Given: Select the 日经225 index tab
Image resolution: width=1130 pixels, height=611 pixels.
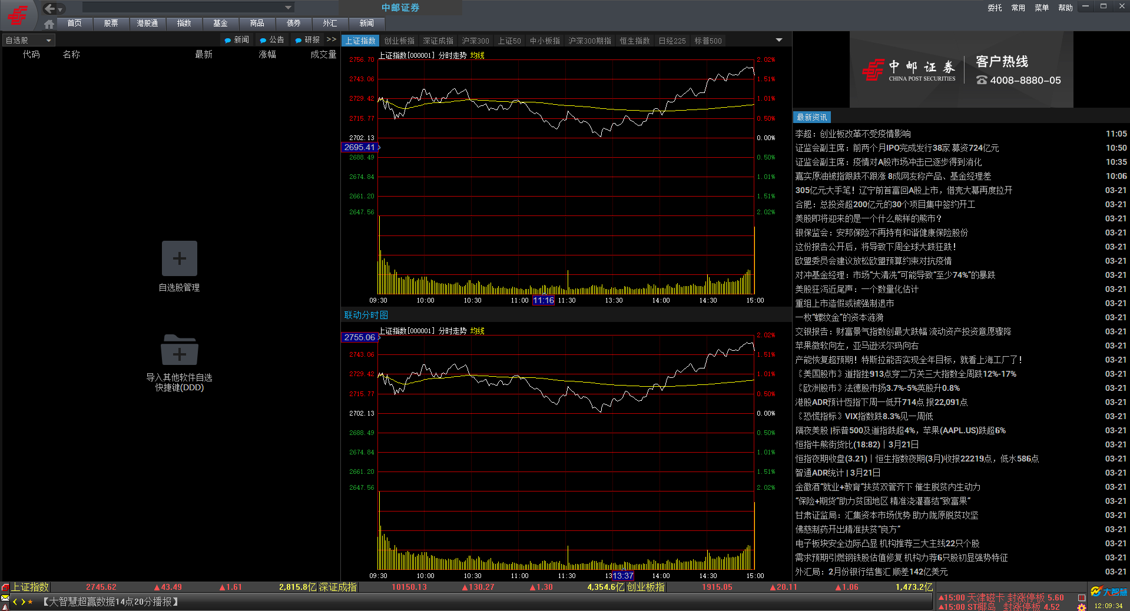Looking at the screenshot, I should coord(672,41).
